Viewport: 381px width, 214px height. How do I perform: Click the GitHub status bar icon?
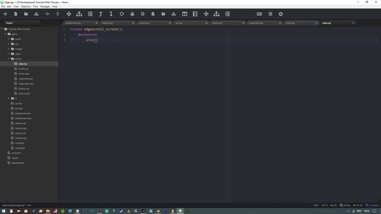(x=345, y=205)
